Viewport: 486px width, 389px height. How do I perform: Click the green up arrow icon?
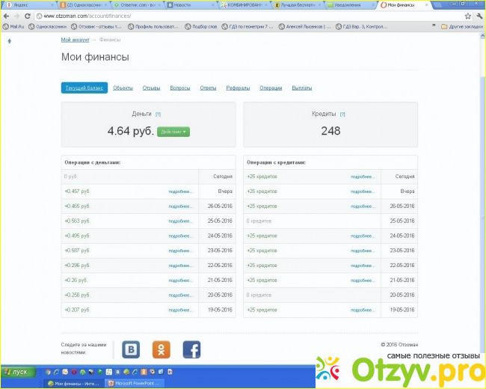(9, 40)
